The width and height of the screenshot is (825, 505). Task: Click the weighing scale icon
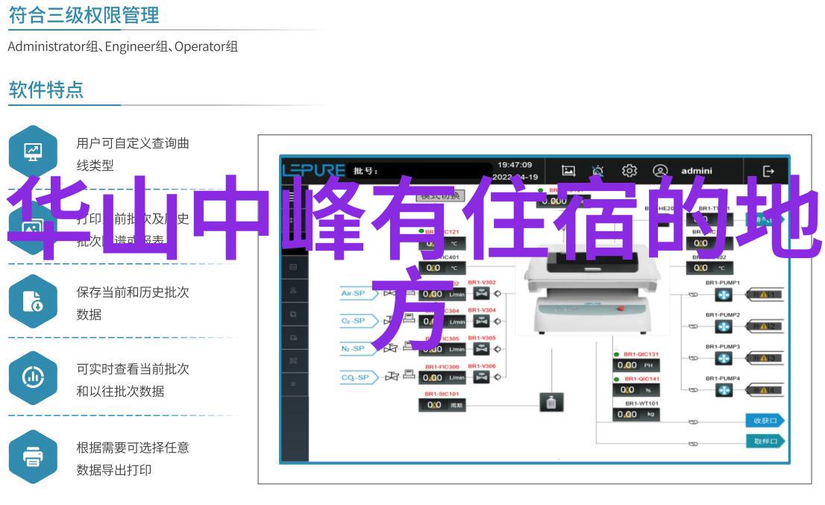point(550,403)
